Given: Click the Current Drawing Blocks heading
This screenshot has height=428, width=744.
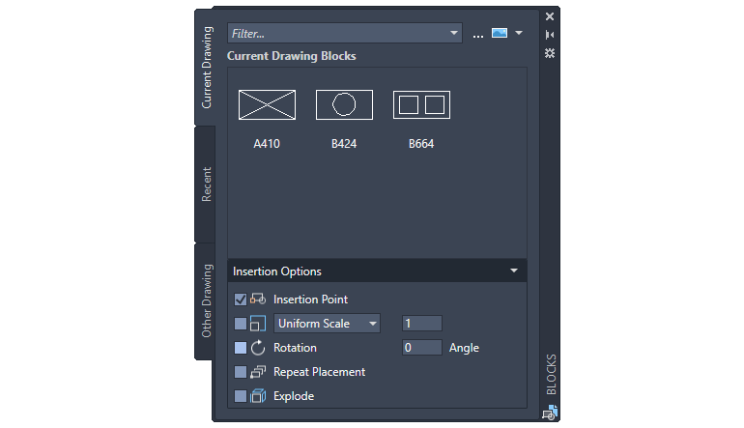Looking at the screenshot, I should click(x=292, y=56).
